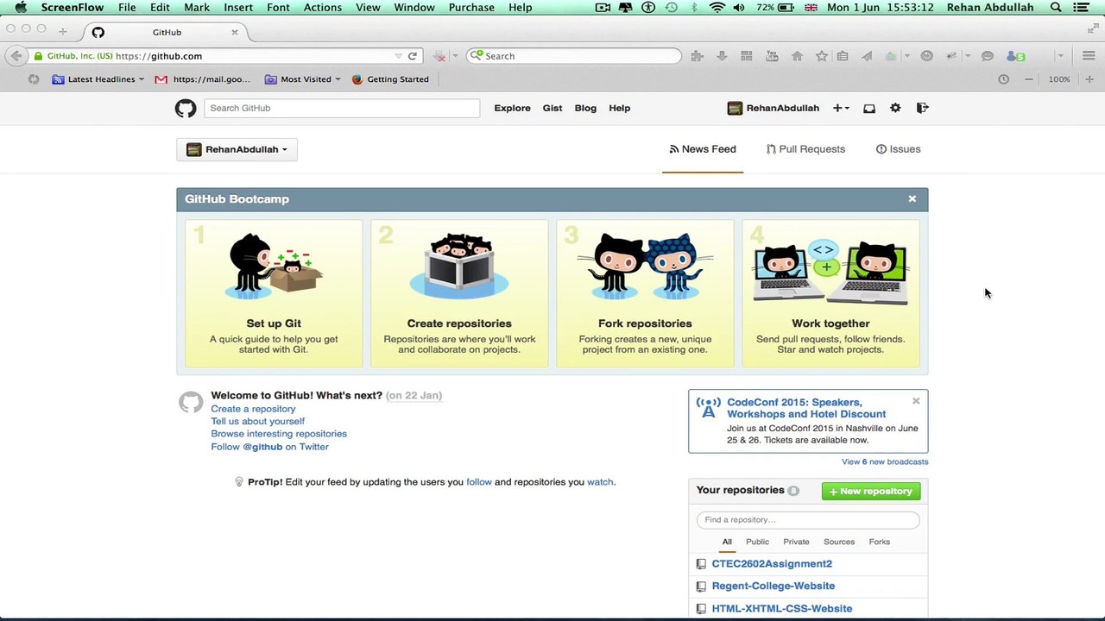Expand Most Visited bookmark folder
Screen dimensions: 1105x621
tap(302, 79)
